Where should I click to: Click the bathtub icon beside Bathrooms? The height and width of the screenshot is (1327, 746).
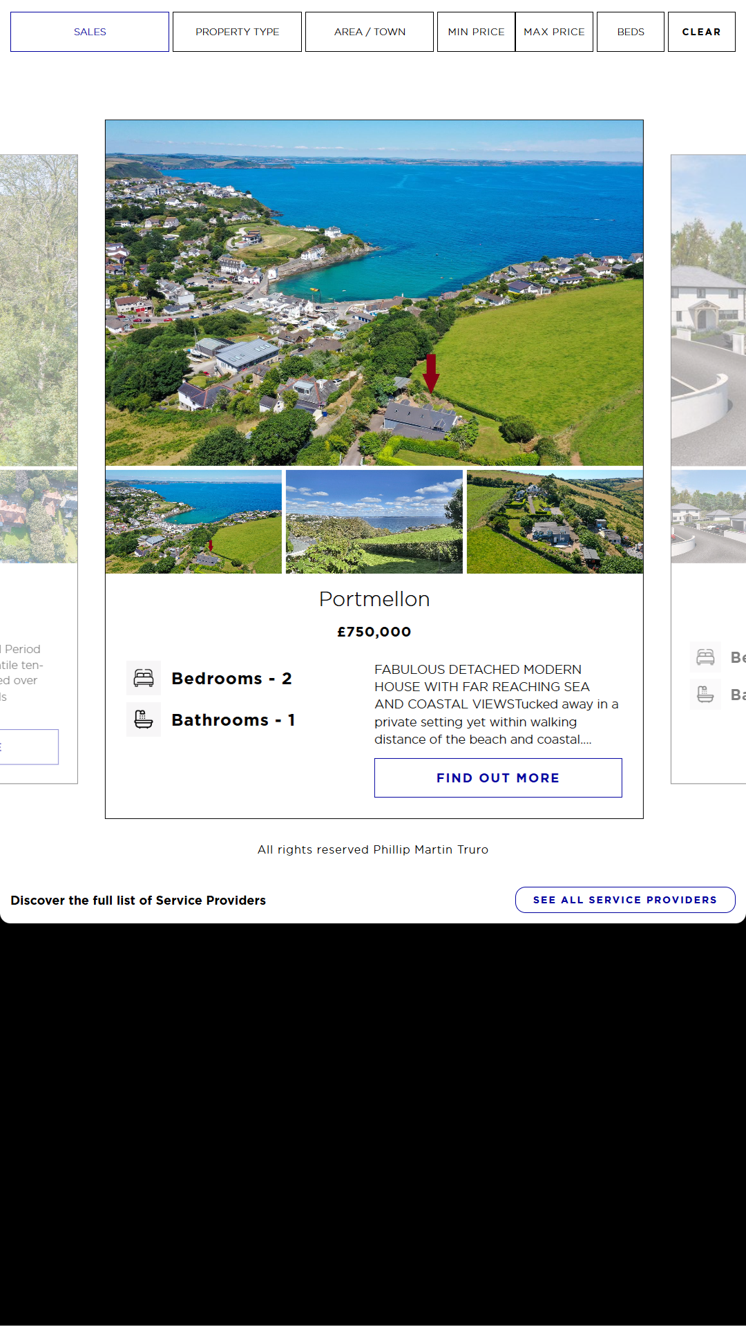pyautogui.click(x=144, y=719)
